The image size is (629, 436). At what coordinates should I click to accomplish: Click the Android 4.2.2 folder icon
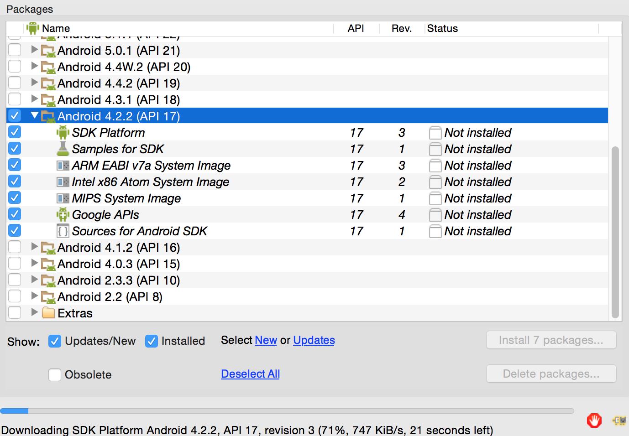48,116
